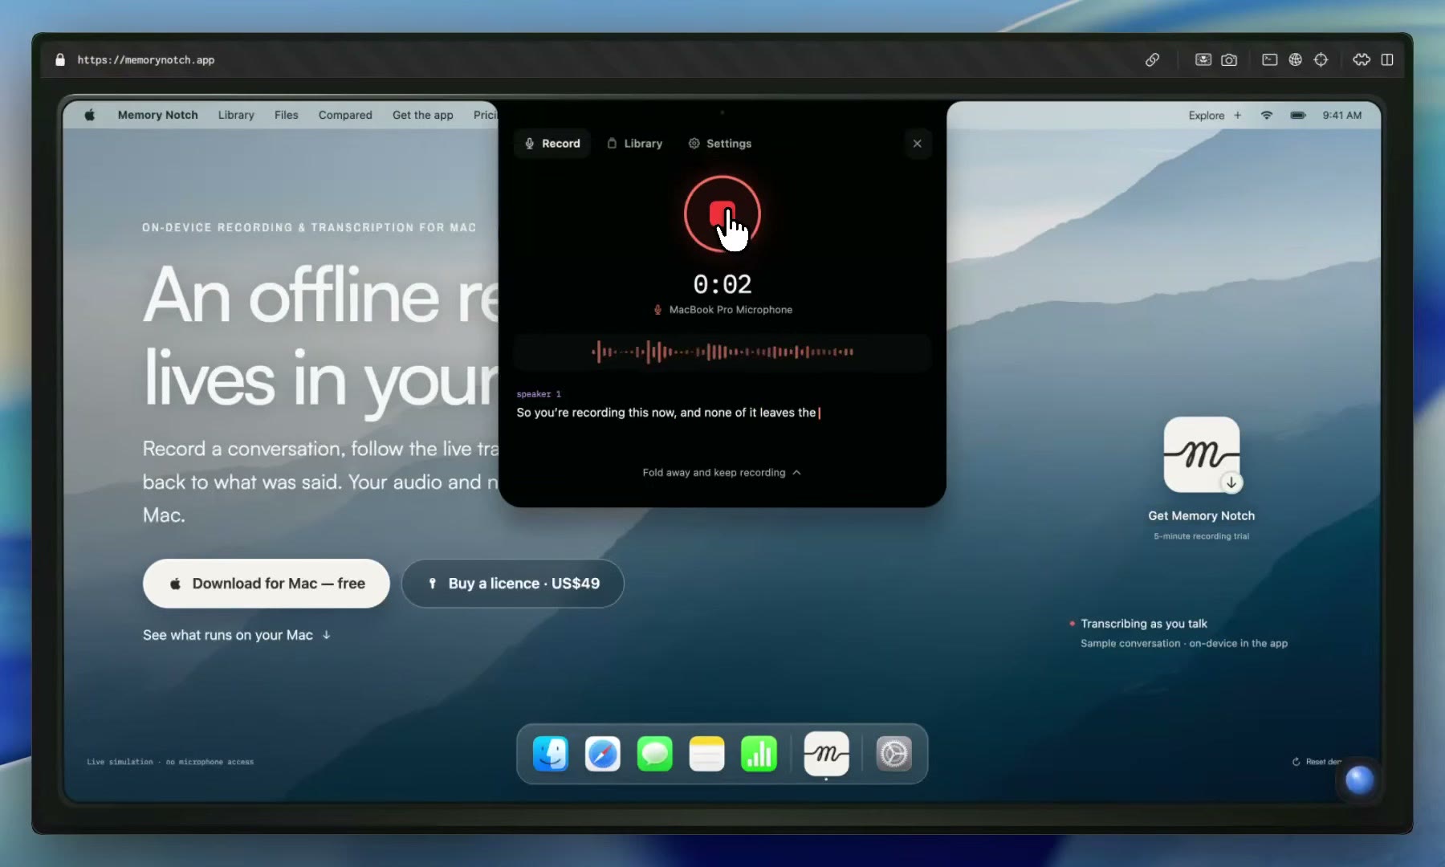The width and height of the screenshot is (1445, 867).
Task: Follow the See what runs on your Mac link
Action: click(237, 635)
